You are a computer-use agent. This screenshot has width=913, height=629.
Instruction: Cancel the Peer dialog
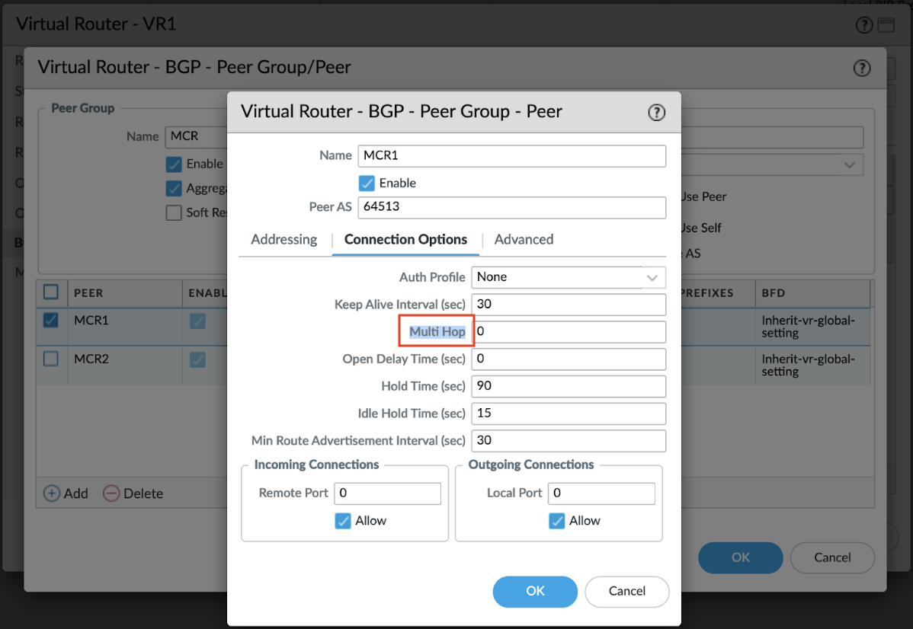(626, 591)
